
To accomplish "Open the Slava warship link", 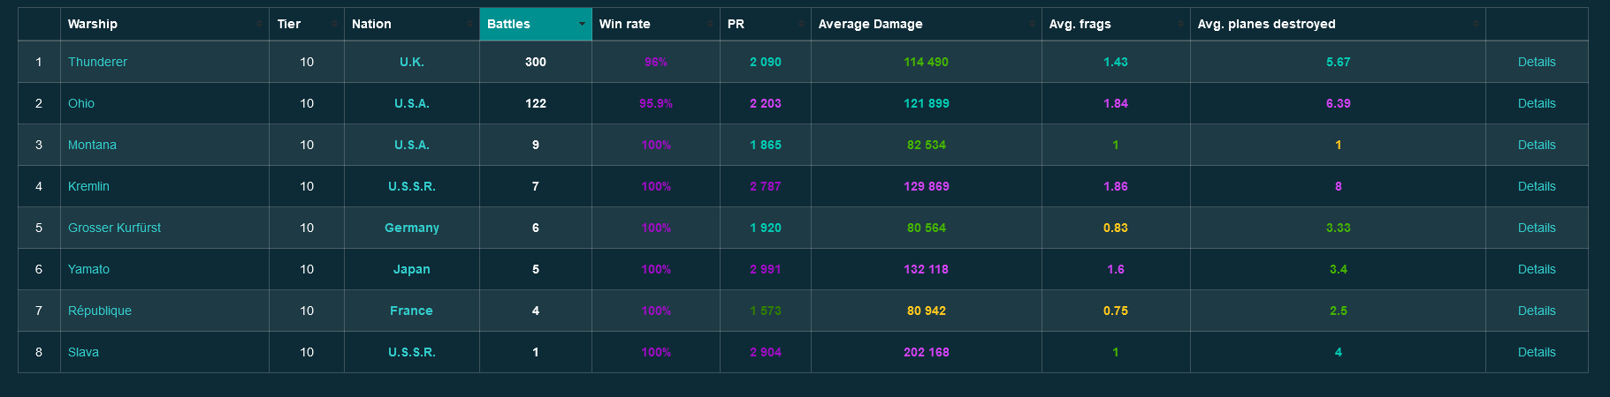I will [83, 352].
